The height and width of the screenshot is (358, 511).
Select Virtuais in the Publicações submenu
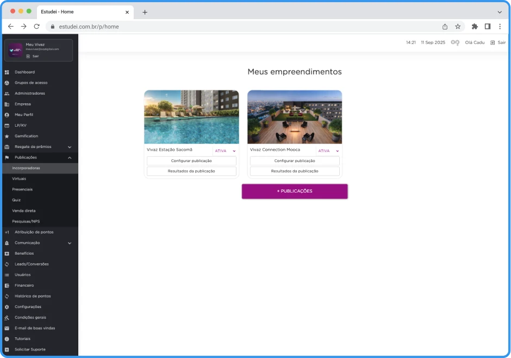click(x=19, y=178)
